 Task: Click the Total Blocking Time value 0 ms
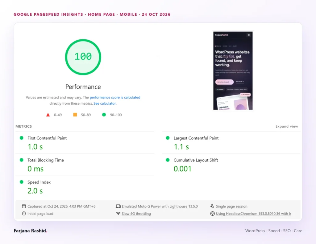click(35, 169)
